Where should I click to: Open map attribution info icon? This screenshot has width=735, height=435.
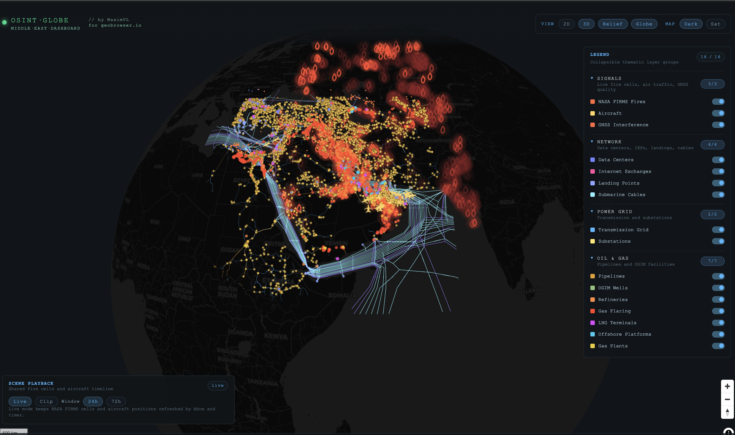(728, 432)
